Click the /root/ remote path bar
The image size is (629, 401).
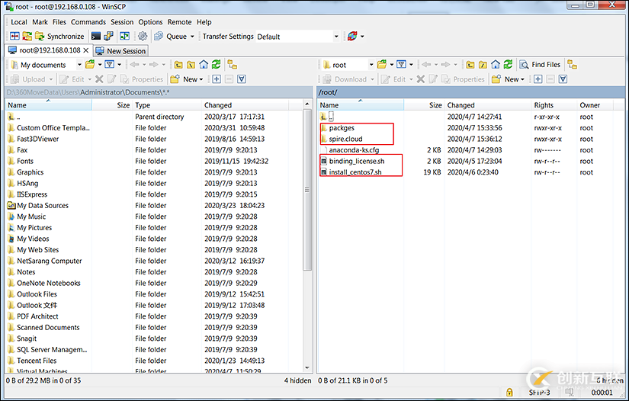coord(470,92)
